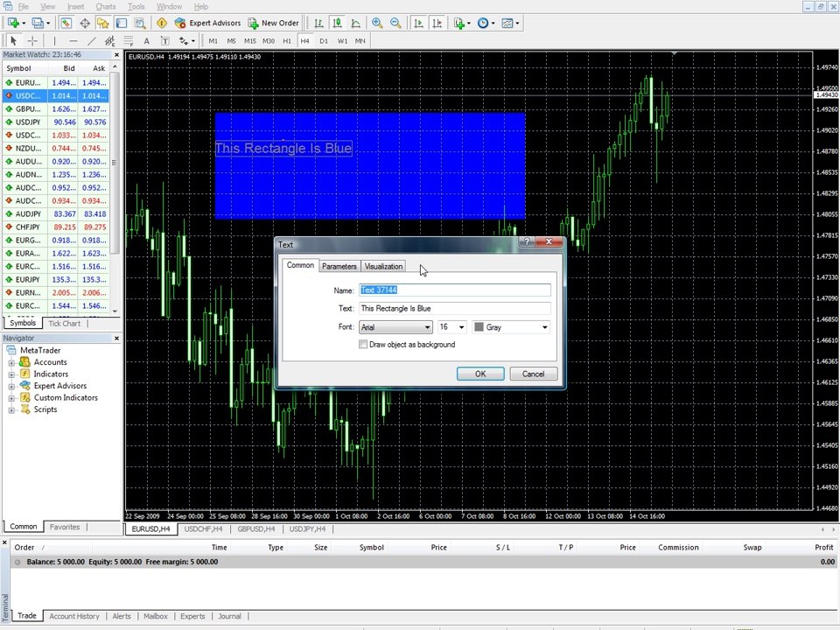
Task: Select the Trendline drawing tool
Action: click(92, 41)
